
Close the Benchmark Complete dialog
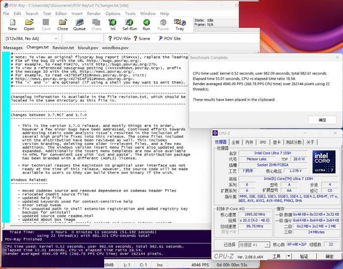point(337,57)
